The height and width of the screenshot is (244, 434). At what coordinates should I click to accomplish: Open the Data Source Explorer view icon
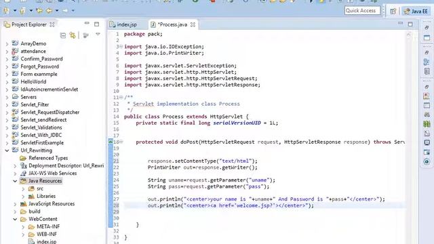coord(427,124)
